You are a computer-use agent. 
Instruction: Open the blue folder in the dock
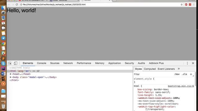pos(3,91)
